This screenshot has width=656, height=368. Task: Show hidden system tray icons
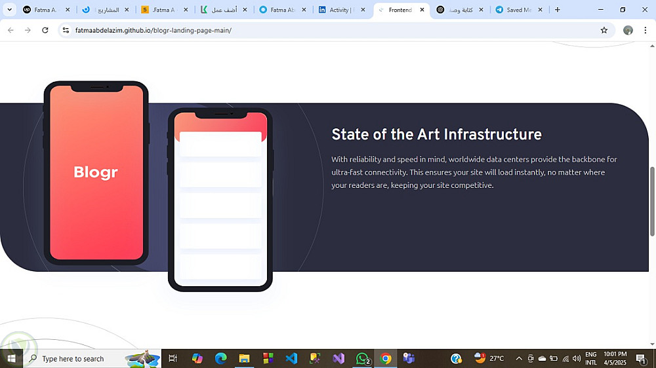click(519, 358)
